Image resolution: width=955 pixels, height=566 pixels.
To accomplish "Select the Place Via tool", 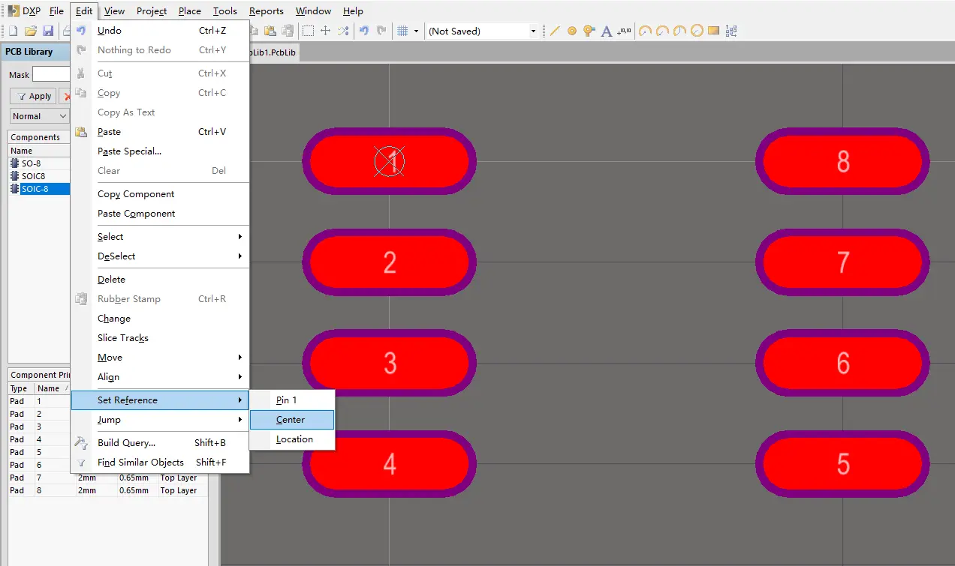I will coord(589,31).
